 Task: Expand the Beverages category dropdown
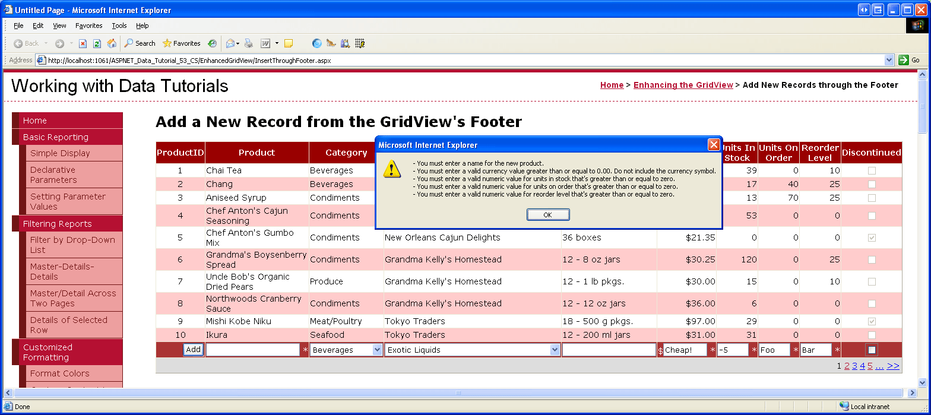377,350
